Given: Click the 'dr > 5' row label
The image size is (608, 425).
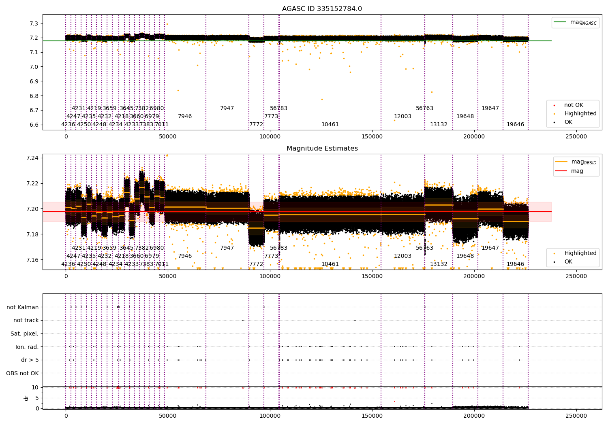Looking at the screenshot, I should 30,360.
